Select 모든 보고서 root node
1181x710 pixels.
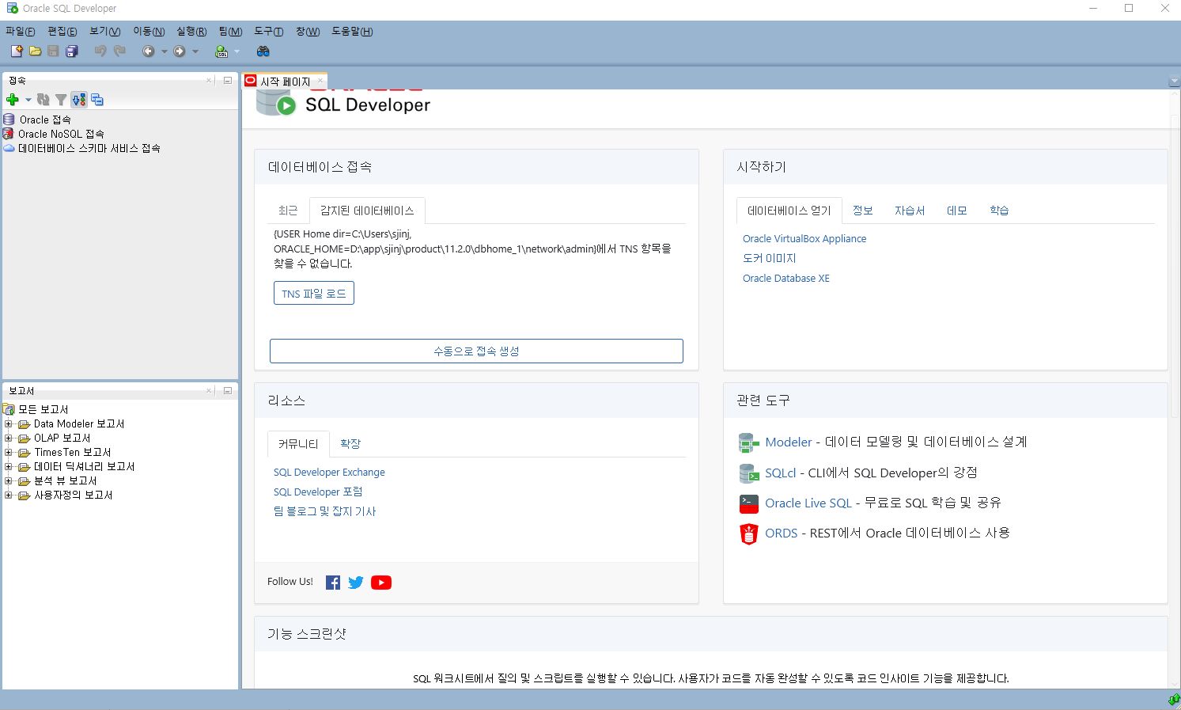click(x=44, y=410)
